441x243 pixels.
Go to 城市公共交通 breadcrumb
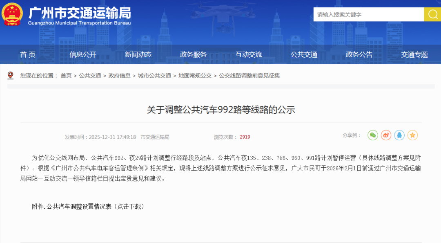(x=154, y=76)
